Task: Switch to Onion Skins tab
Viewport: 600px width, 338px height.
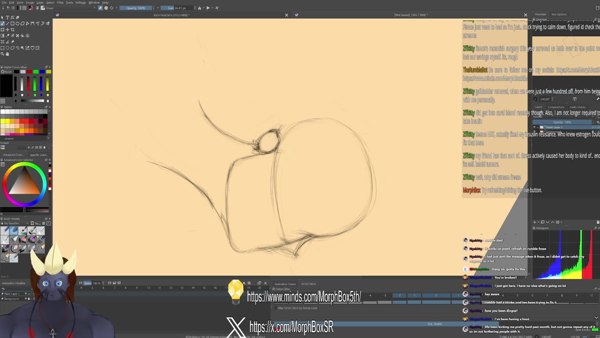Action: pos(308,284)
